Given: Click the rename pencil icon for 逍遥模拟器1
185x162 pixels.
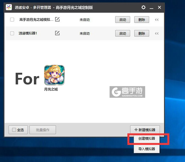Looking at the screenshot, I should pyautogui.click(x=57, y=33).
